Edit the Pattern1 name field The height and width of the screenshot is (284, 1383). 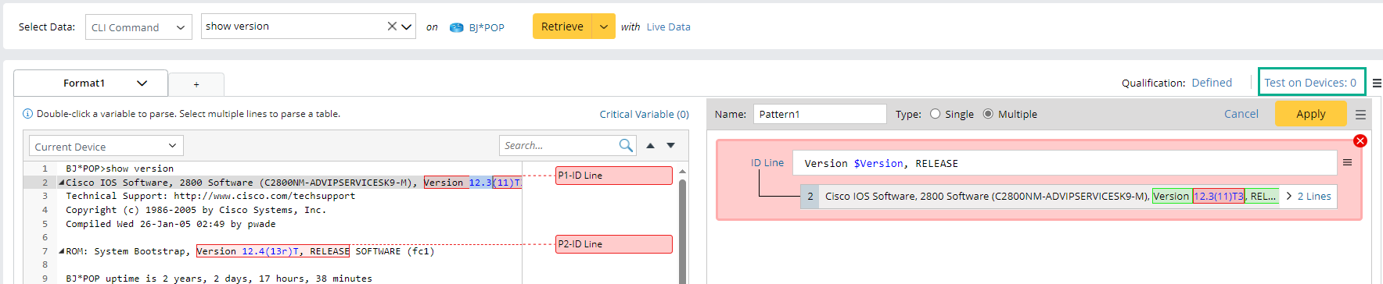(x=820, y=114)
